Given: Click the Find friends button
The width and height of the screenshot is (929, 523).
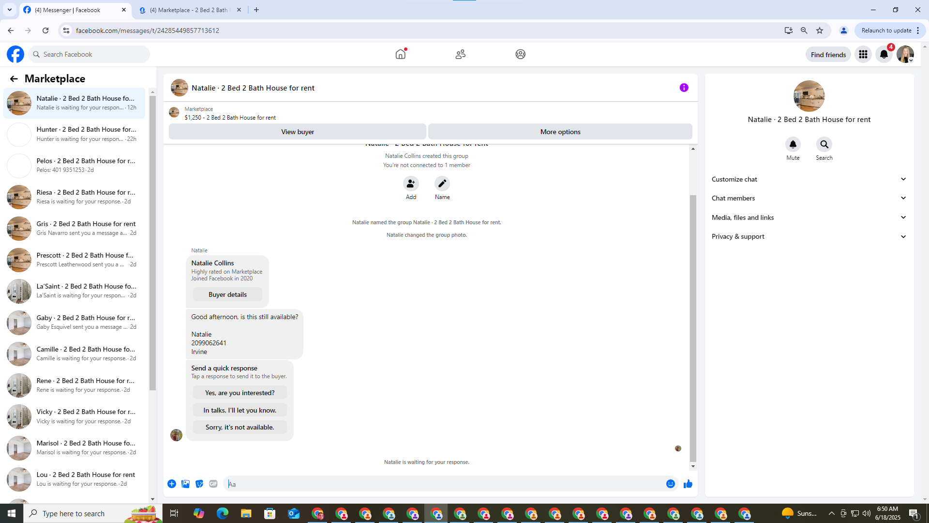Looking at the screenshot, I should (x=828, y=54).
